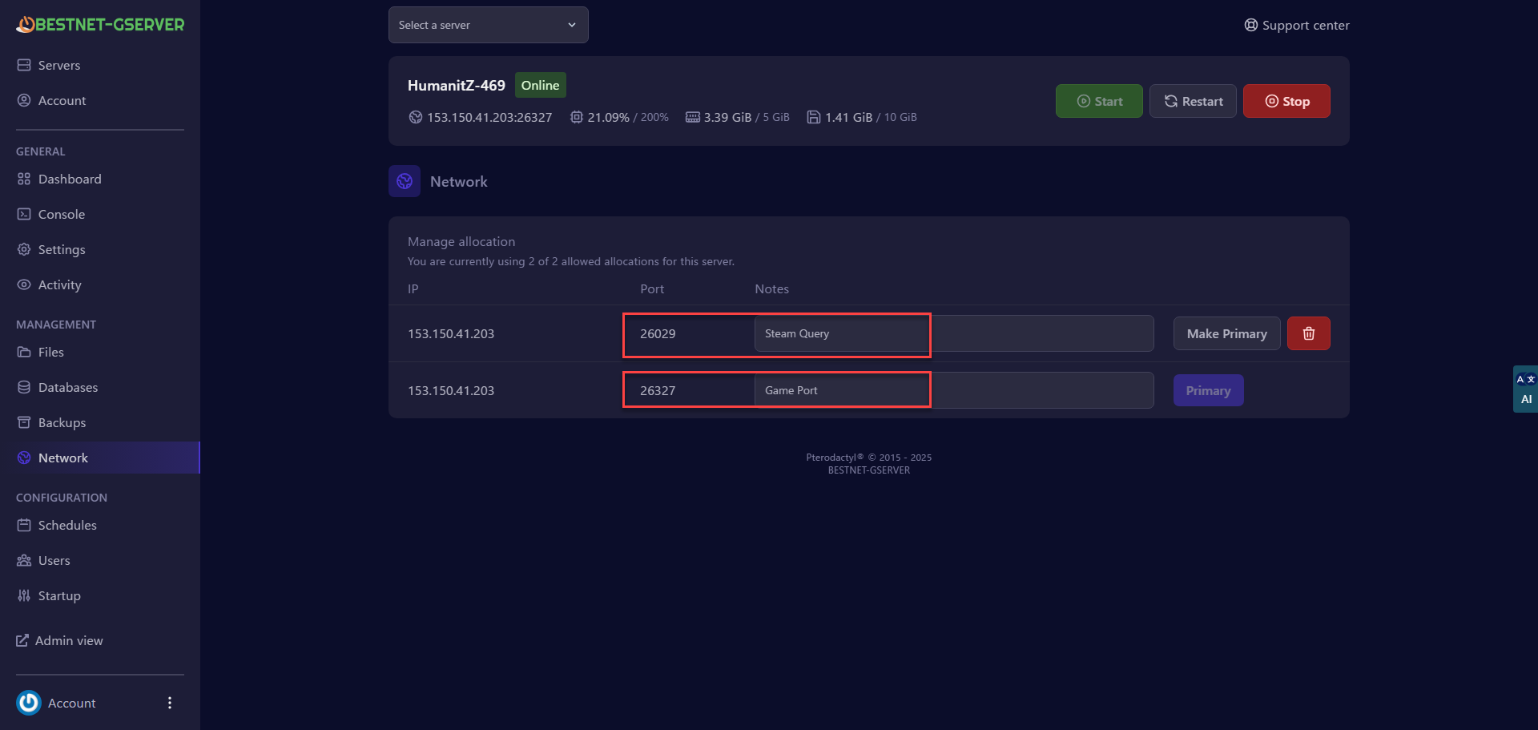The image size is (1538, 730).
Task: Open the Support center link
Action: pos(1297,25)
